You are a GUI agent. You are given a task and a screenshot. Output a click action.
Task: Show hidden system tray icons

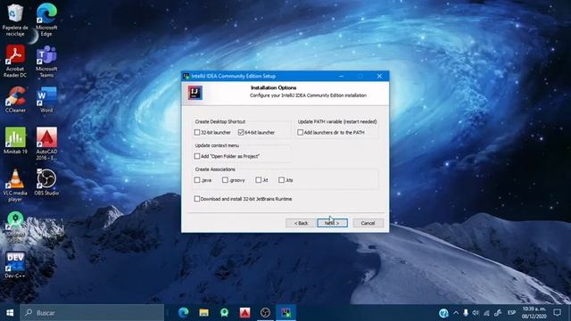click(456, 313)
